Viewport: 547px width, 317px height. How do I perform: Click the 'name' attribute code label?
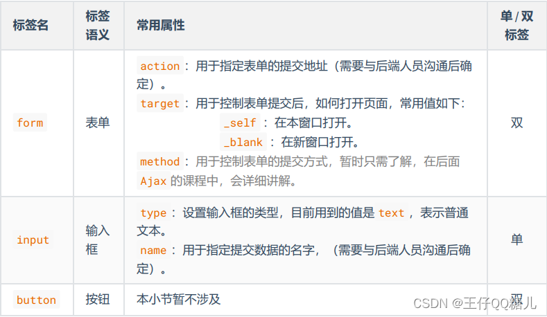[153, 251]
